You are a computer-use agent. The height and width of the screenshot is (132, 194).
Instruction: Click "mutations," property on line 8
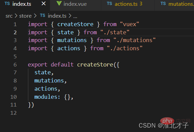click(50, 81)
